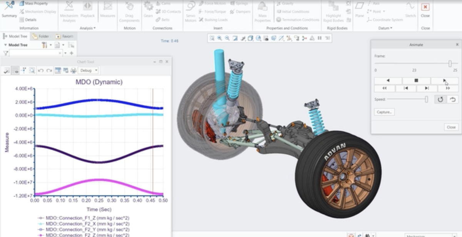Switch to the Favorites tab
This screenshot has height=237, width=462.
[x=64, y=36]
